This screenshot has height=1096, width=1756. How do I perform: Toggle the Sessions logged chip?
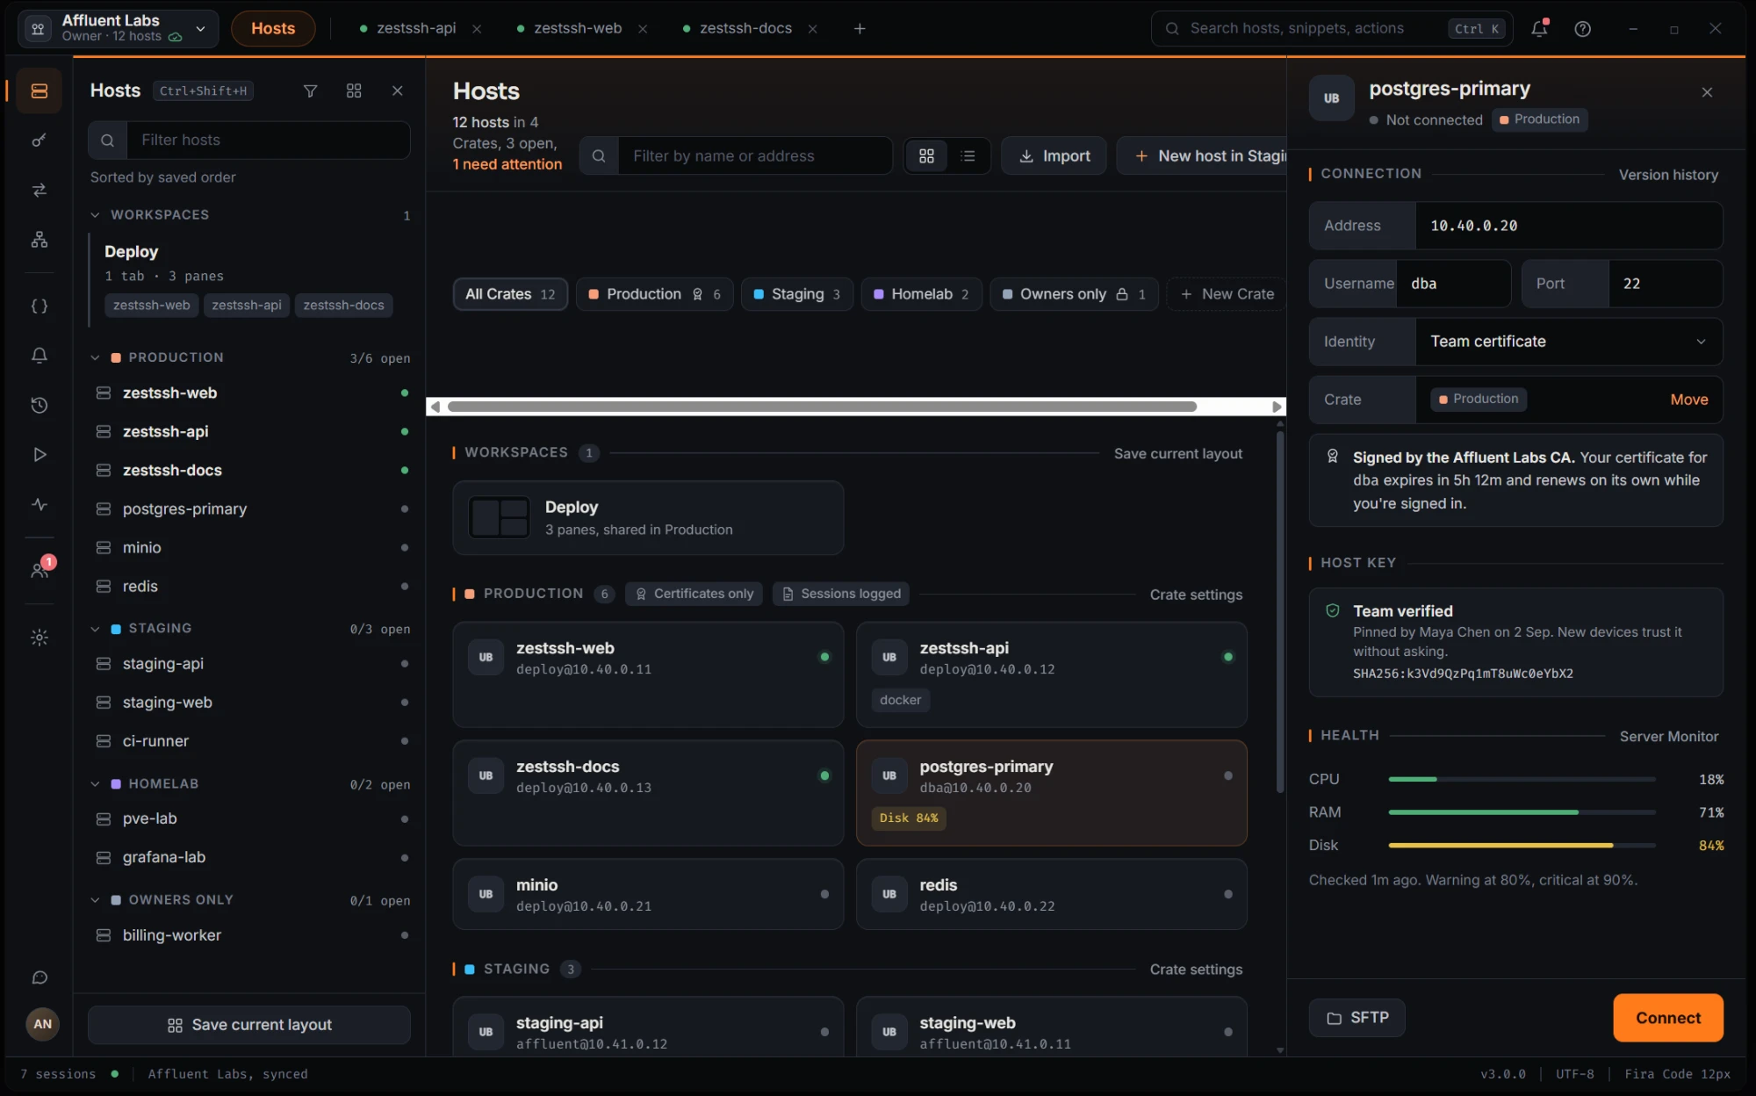pyautogui.click(x=841, y=594)
